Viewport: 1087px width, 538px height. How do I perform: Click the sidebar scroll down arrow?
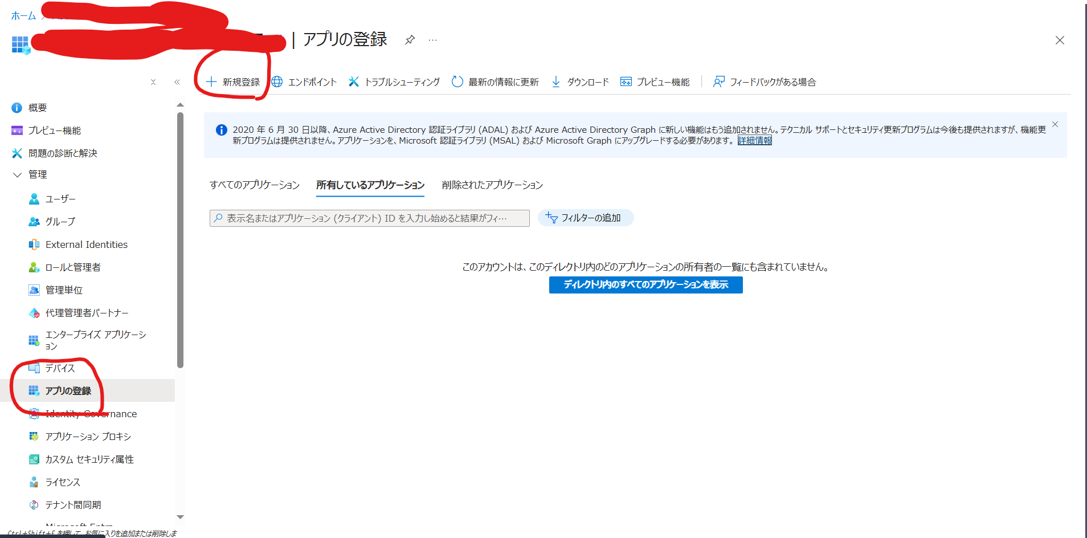click(x=180, y=517)
